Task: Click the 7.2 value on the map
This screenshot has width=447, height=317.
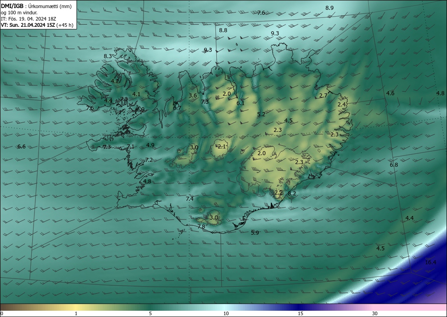Action: (149, 160)
